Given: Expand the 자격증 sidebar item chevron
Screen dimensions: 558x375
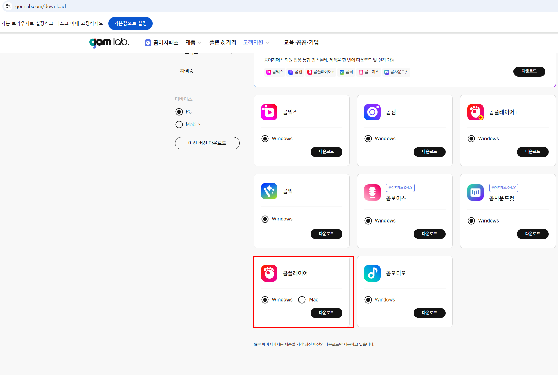Looking at the screenshot, I should [x=231, y=71].
